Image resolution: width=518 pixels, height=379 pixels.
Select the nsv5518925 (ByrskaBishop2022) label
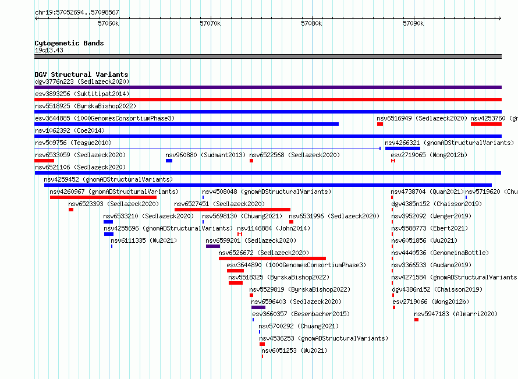(86, 106)
